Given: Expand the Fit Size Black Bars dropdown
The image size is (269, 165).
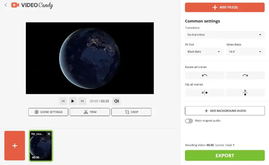Looking at the screenshot, I should coord(204,52).
